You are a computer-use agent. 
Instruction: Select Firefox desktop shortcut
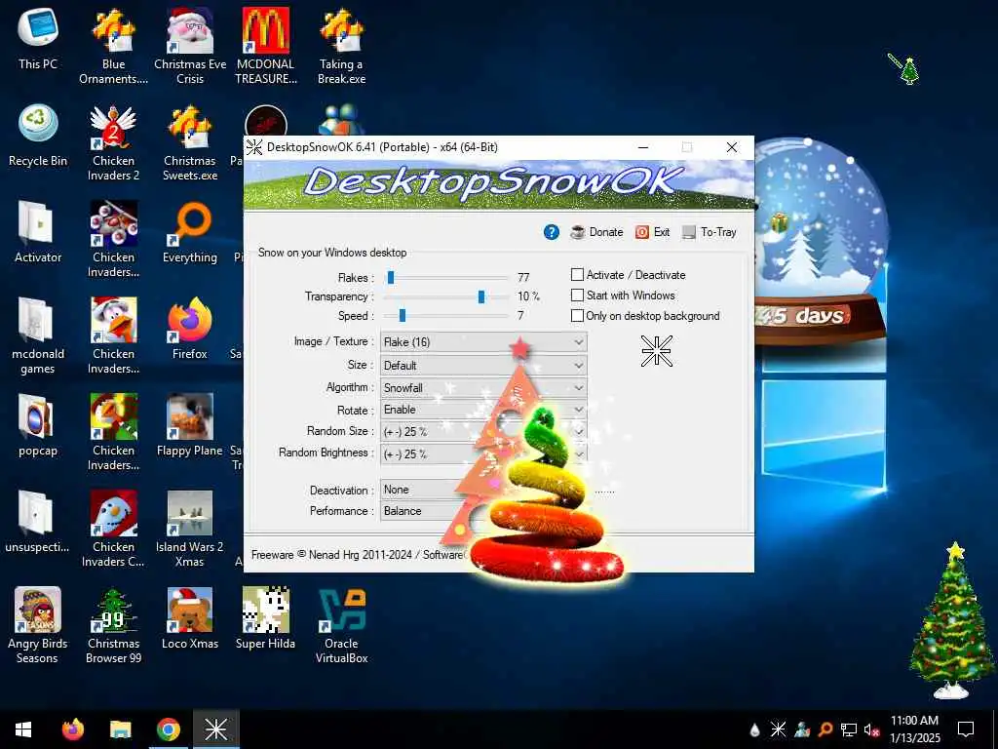pos(190,329)
